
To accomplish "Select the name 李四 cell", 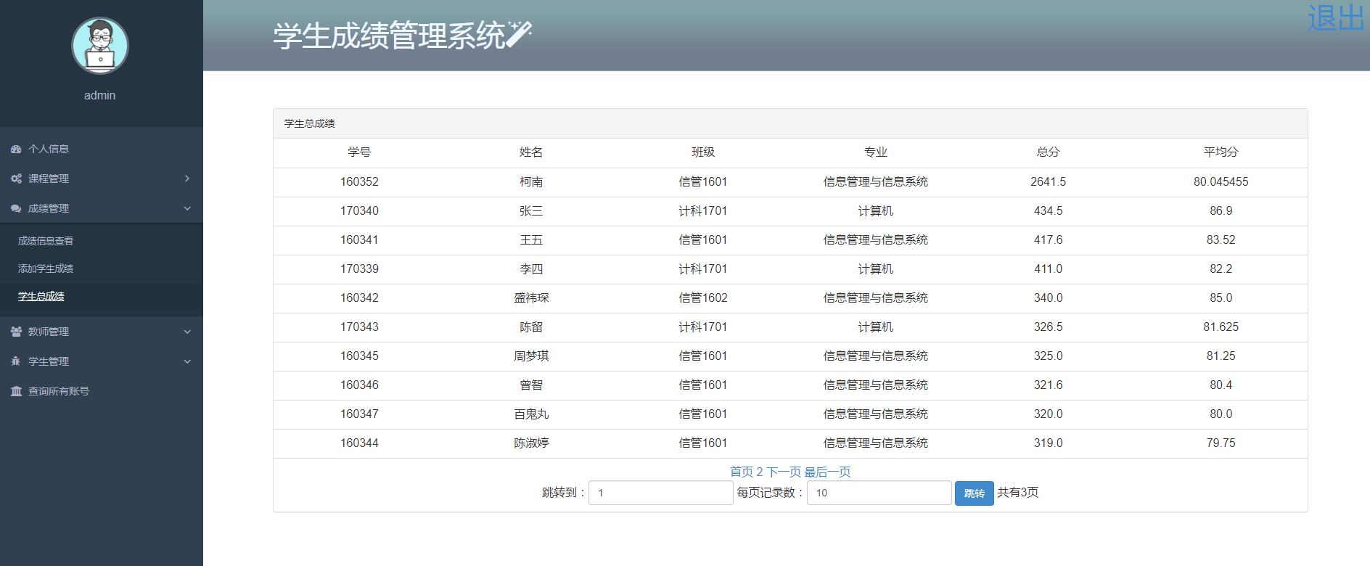I will pos(531,269).
